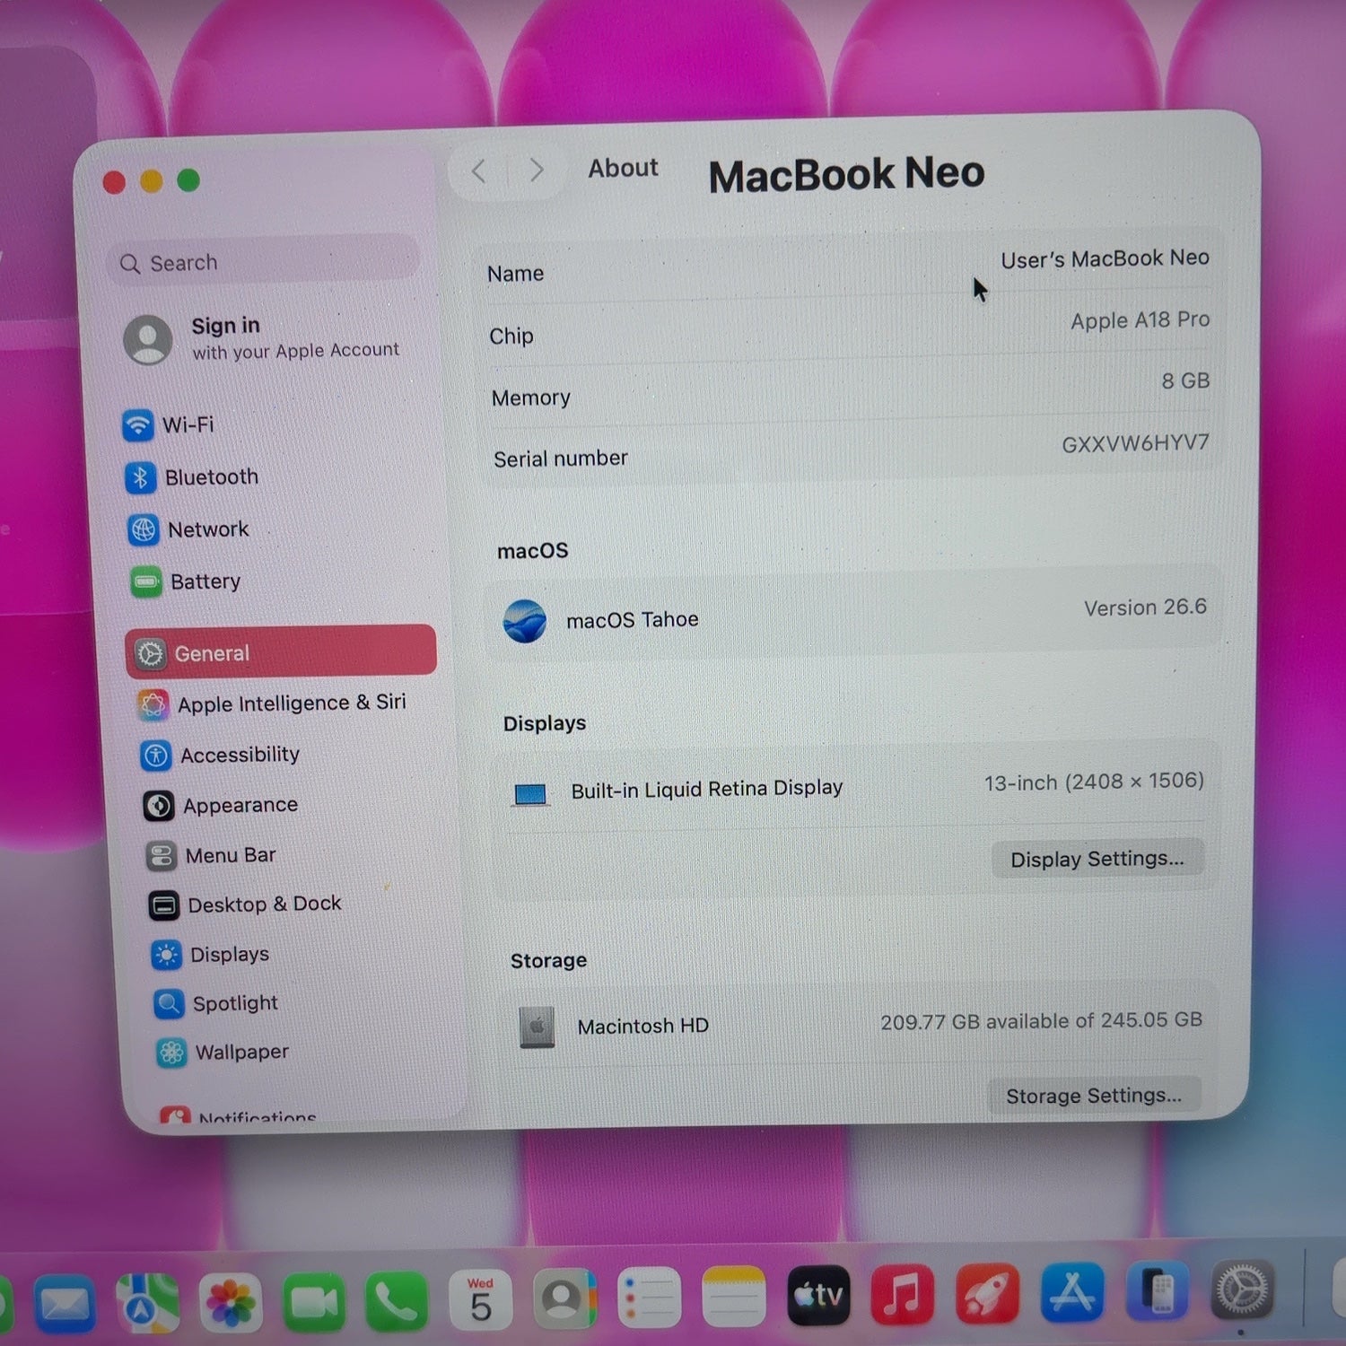Viewport: 1346px width, 1346px height.
Task: Launch Notes from the Dock
Action: tap(734, 1296)
